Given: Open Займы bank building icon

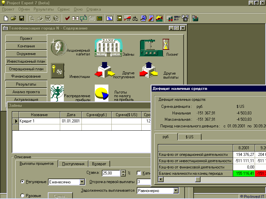Looking at the screenshot, I should click(108, 48).
